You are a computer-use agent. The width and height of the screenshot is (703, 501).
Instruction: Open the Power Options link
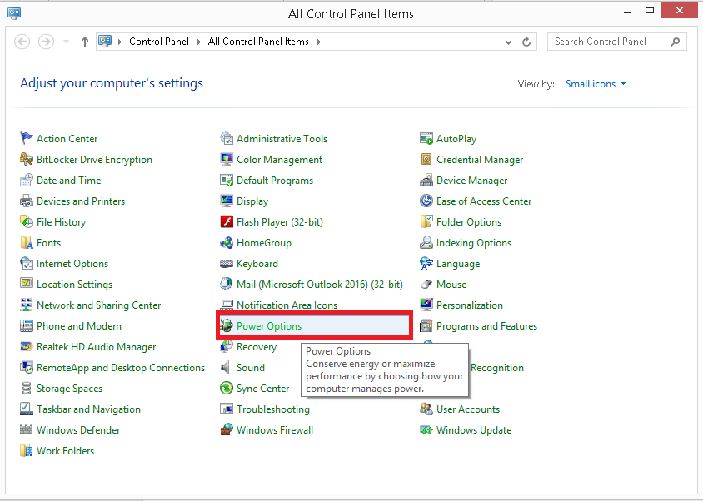[269, 326]
